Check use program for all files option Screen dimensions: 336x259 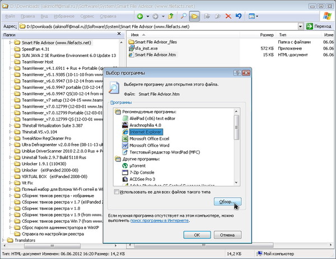[x=116, y=192]
